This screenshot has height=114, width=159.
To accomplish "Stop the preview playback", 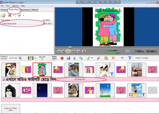I will 84,51.
